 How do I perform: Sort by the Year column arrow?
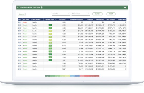click(22, 20)
